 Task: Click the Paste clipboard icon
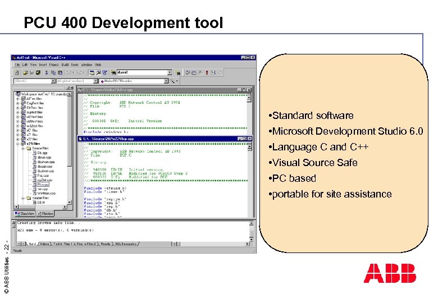(x=60, y=73)
